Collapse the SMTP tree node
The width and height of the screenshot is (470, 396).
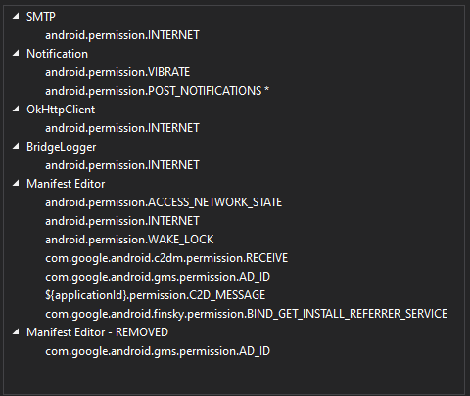16,17
